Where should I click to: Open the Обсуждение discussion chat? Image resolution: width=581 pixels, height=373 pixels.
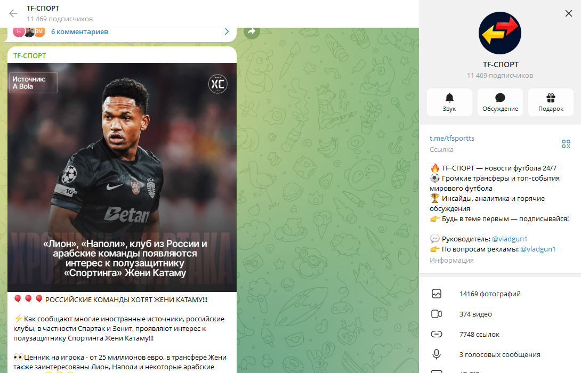(x=500, y=102)
